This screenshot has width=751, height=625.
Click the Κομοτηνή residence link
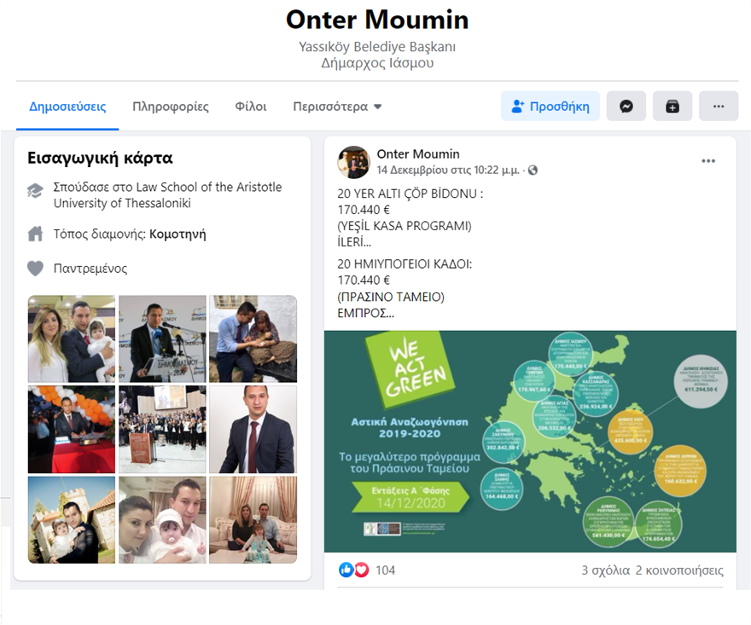pos(178,234)
